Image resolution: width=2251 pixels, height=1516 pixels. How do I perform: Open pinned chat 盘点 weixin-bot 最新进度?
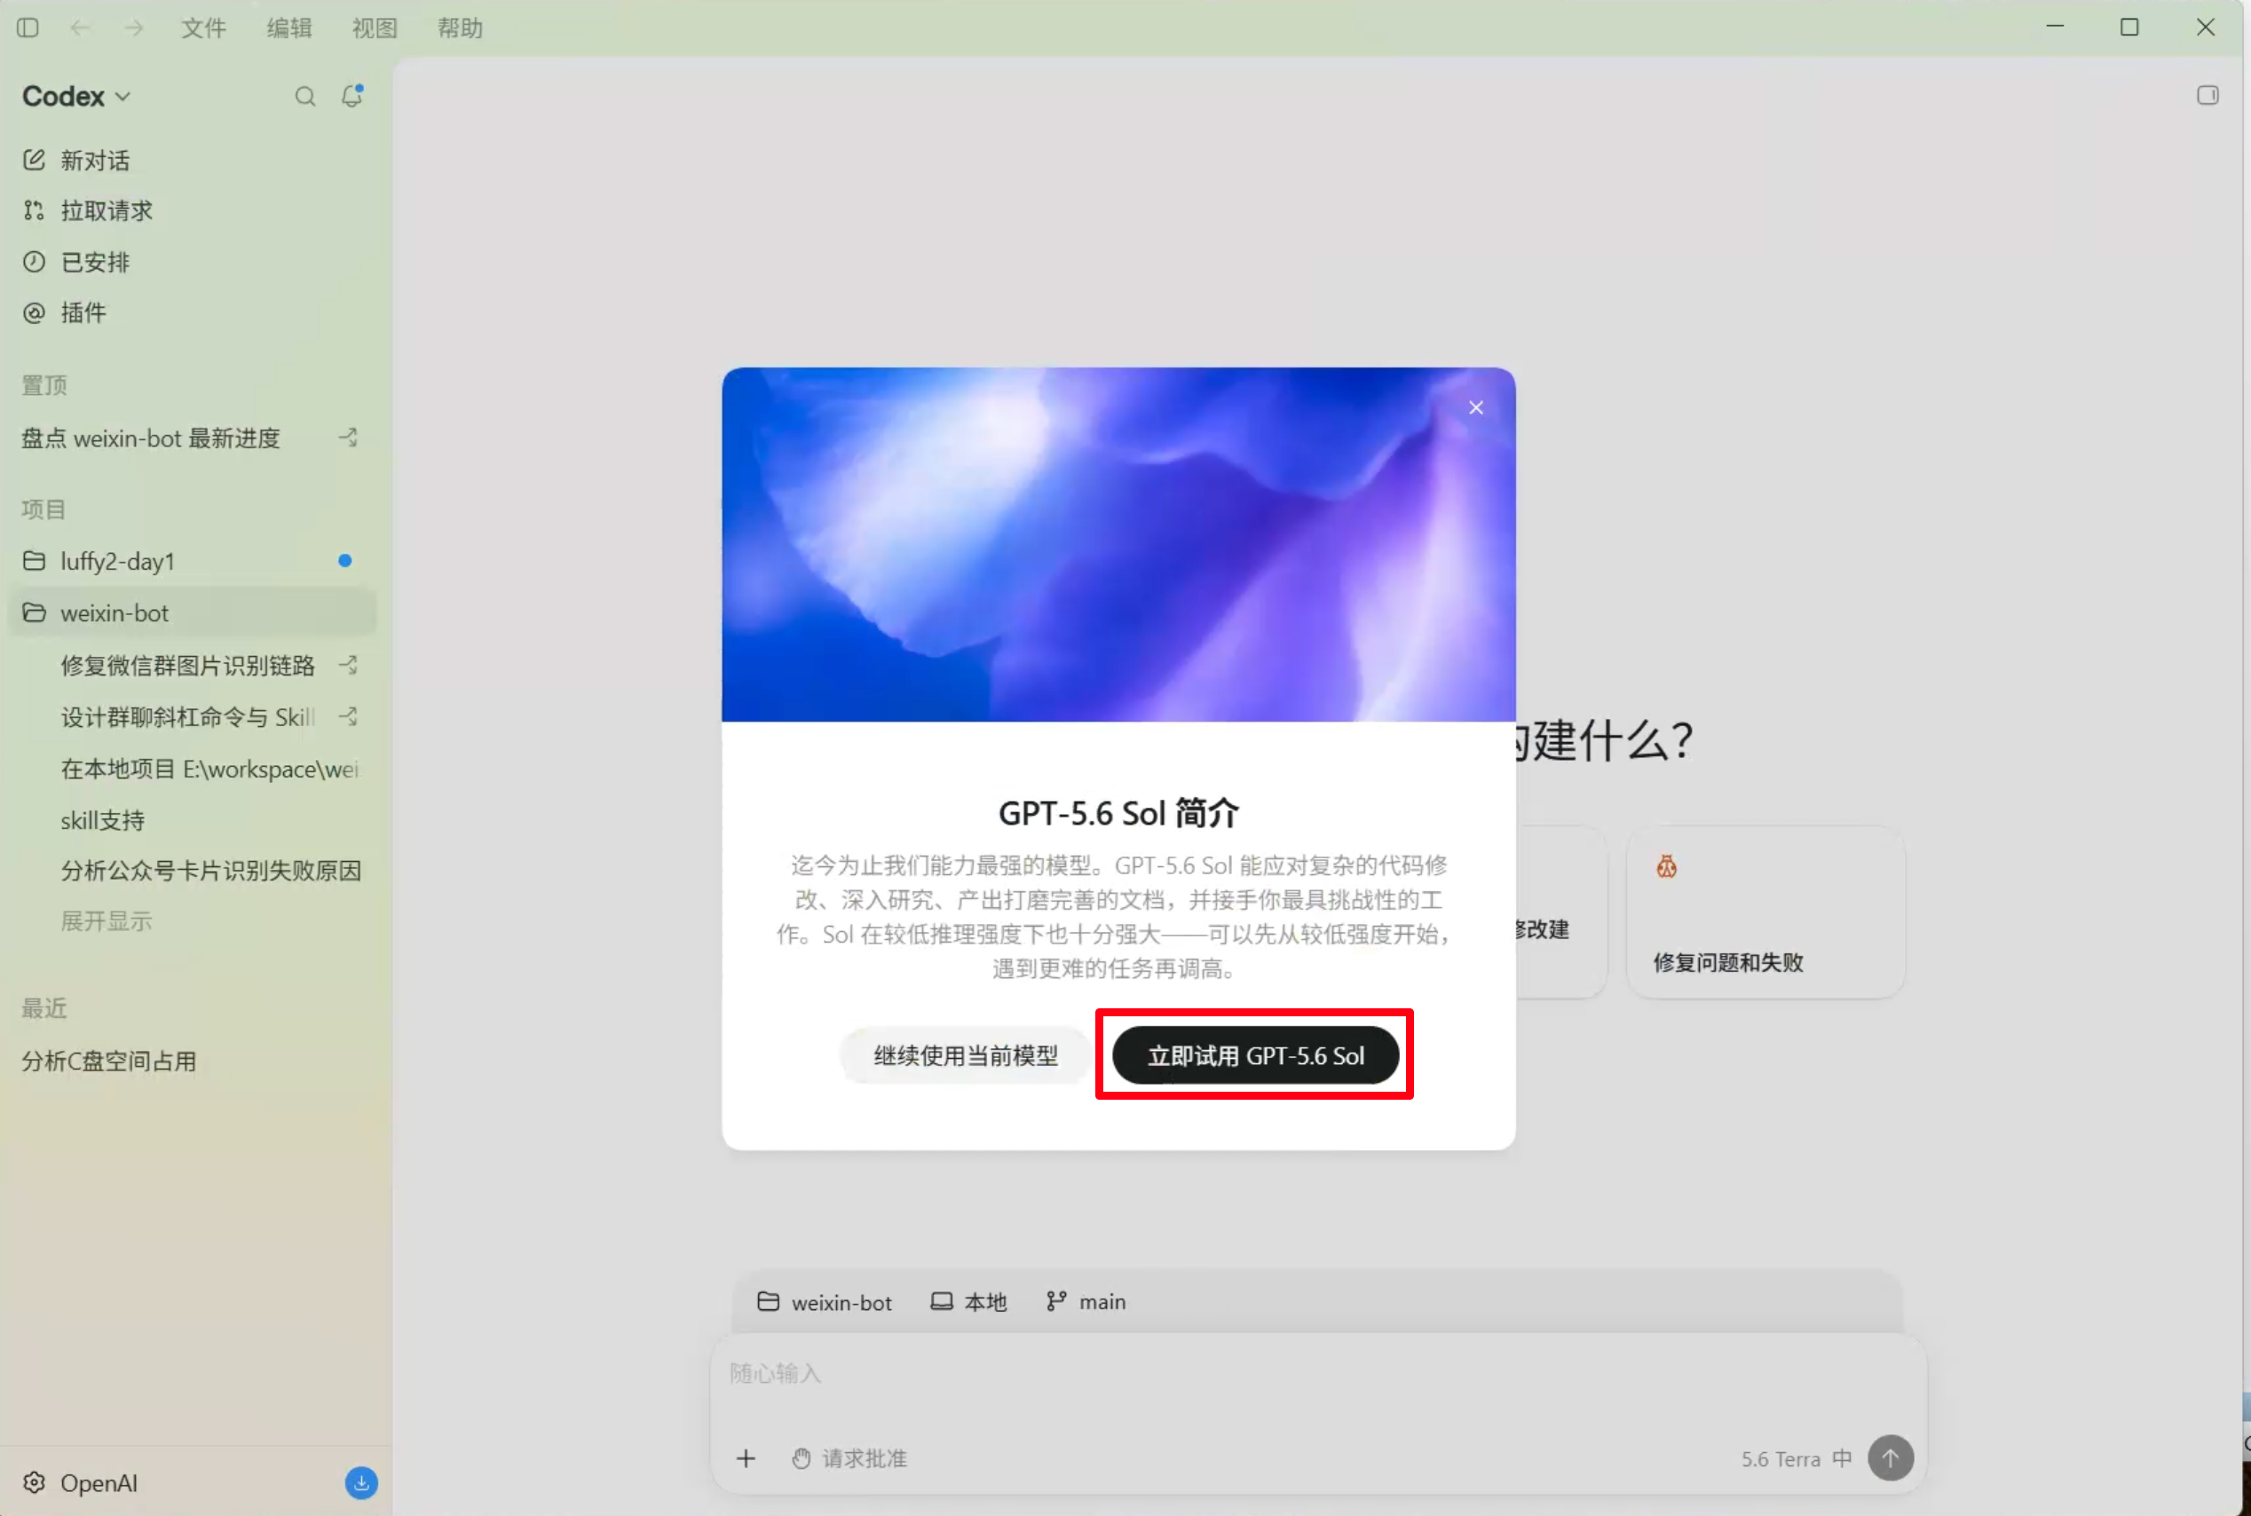click(x=151, y=438)
